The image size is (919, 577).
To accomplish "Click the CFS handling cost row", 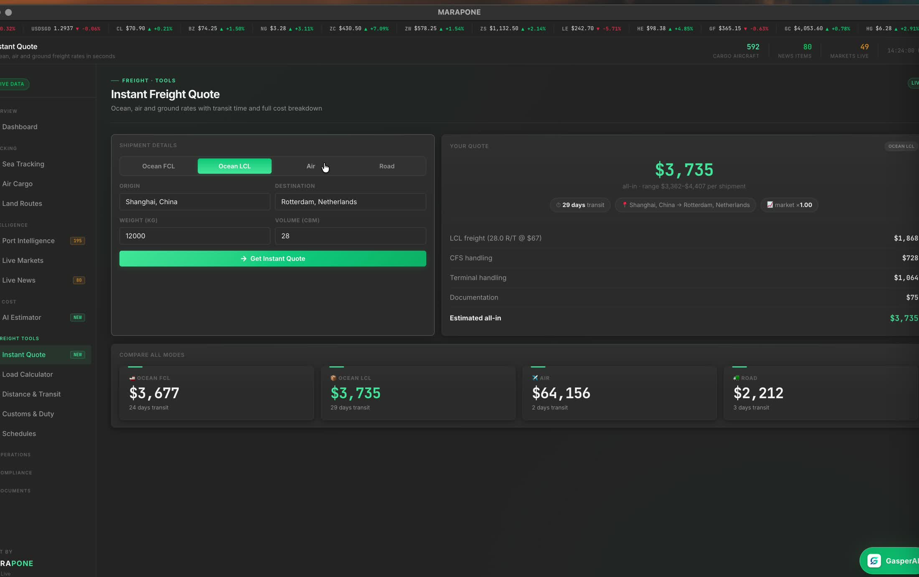I will (x=684, y=258).
